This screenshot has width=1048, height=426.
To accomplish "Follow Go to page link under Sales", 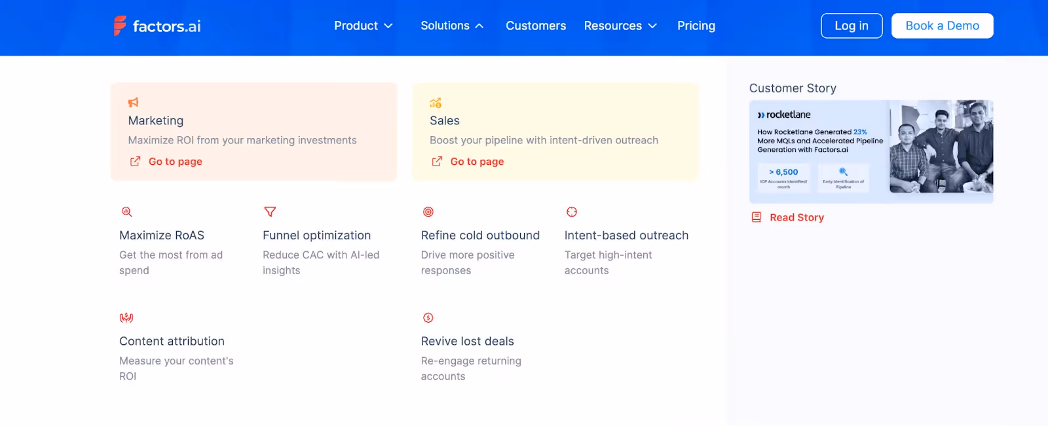I will (477, 162).
